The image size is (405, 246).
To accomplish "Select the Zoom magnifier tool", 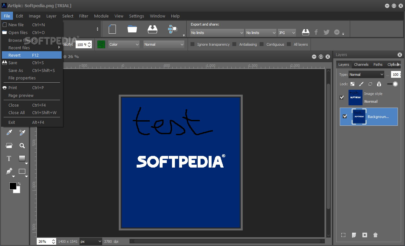I will [x=22, y=146].
